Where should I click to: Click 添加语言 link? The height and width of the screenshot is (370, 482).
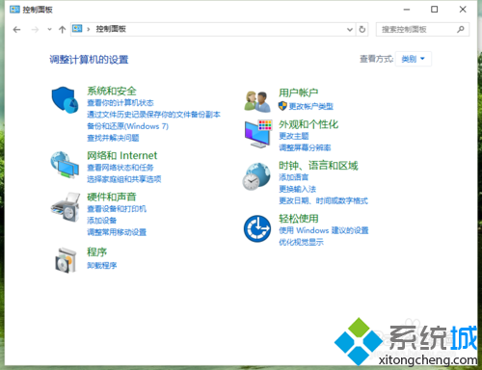point(294,177)
